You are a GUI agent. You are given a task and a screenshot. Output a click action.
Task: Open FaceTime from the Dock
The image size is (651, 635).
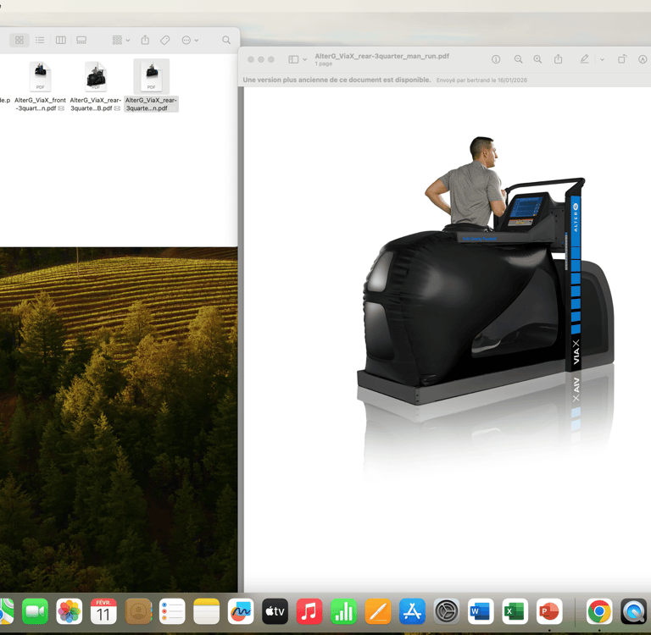(x=35, y=611)
